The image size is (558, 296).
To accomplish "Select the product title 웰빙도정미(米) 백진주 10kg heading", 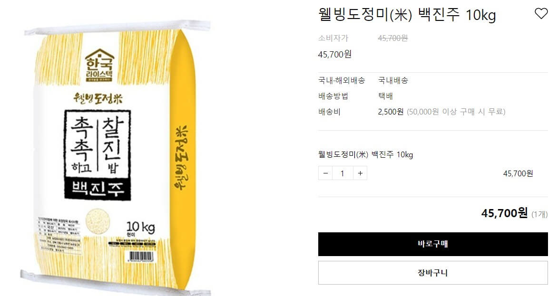I will tap(407, 15).
